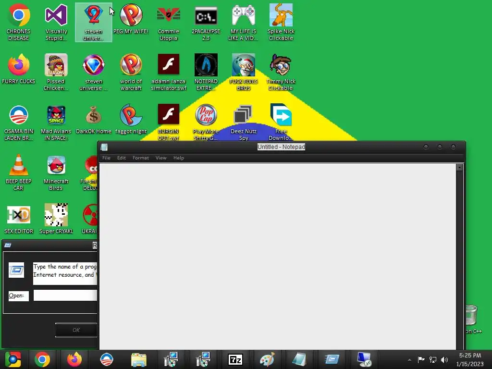Launch the 2PACALYPSE 2.3 command prompt shortcut
The height and width of the screenshot is (369, 492).
206,22
